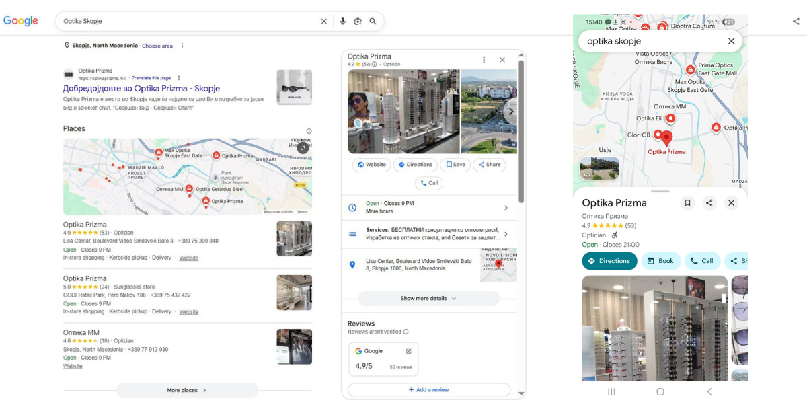The height and width of the screenshot is (417, 807).
Task: Tap the Android back button
Action: 709,391
